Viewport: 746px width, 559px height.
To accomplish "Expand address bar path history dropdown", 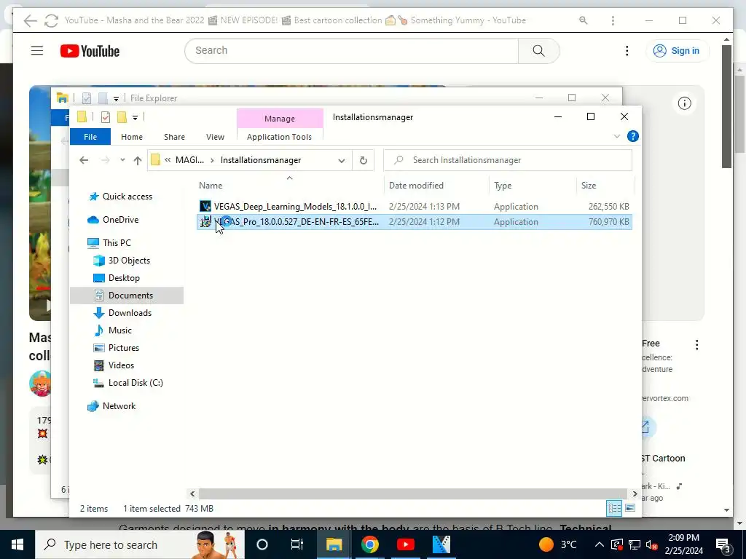I will pos(342,161).
